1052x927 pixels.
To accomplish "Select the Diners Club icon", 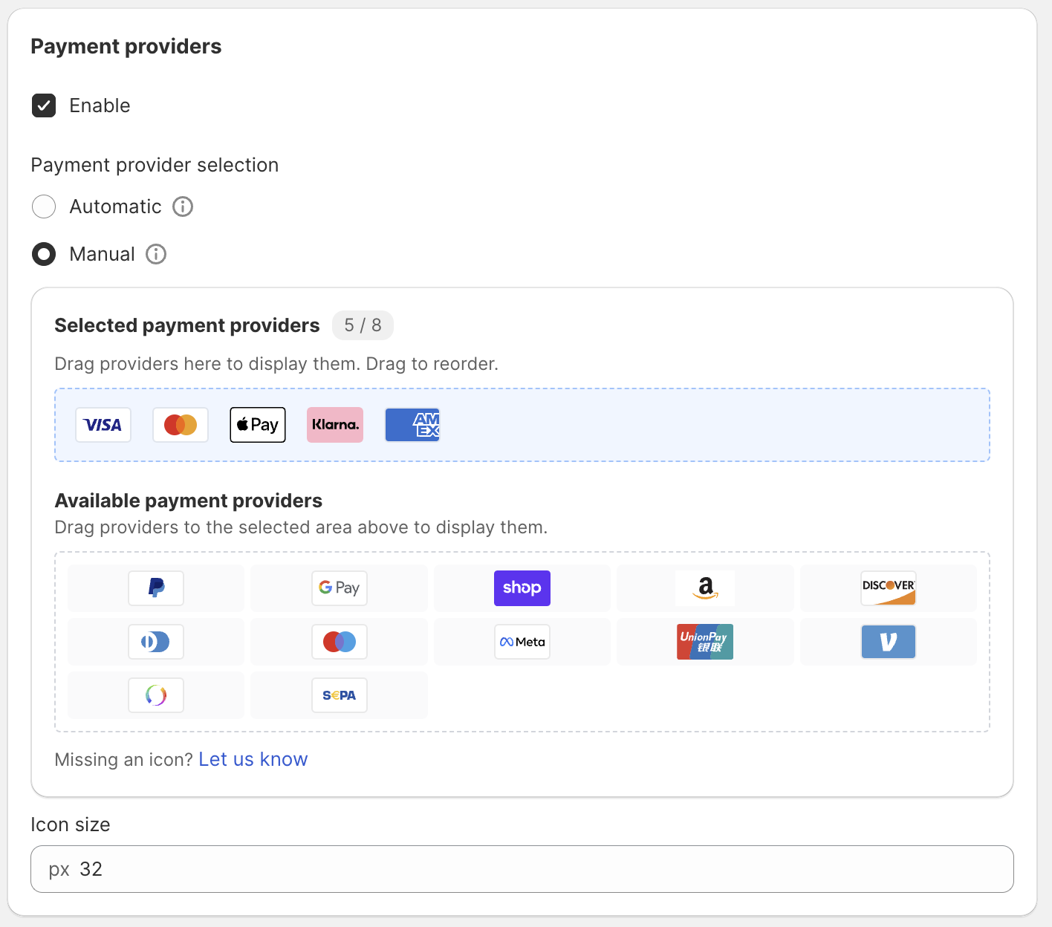I will point(156,642).
